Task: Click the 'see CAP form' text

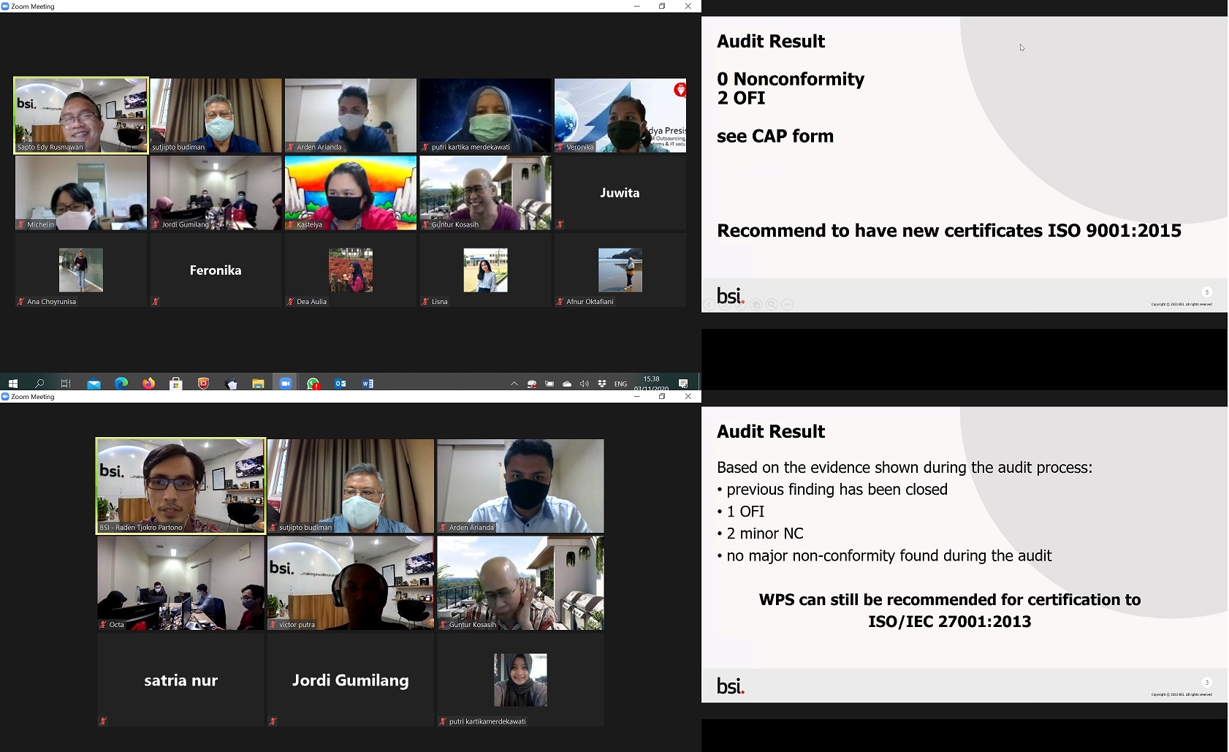Action: [x=775, y=137]
